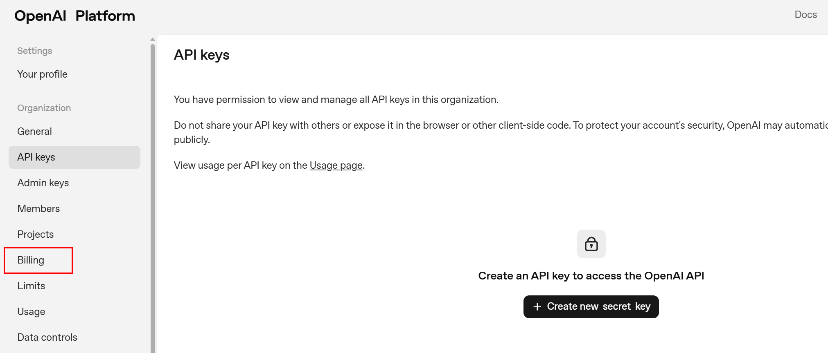
Task: Go to the Limits page
Action: click(31, 286)
